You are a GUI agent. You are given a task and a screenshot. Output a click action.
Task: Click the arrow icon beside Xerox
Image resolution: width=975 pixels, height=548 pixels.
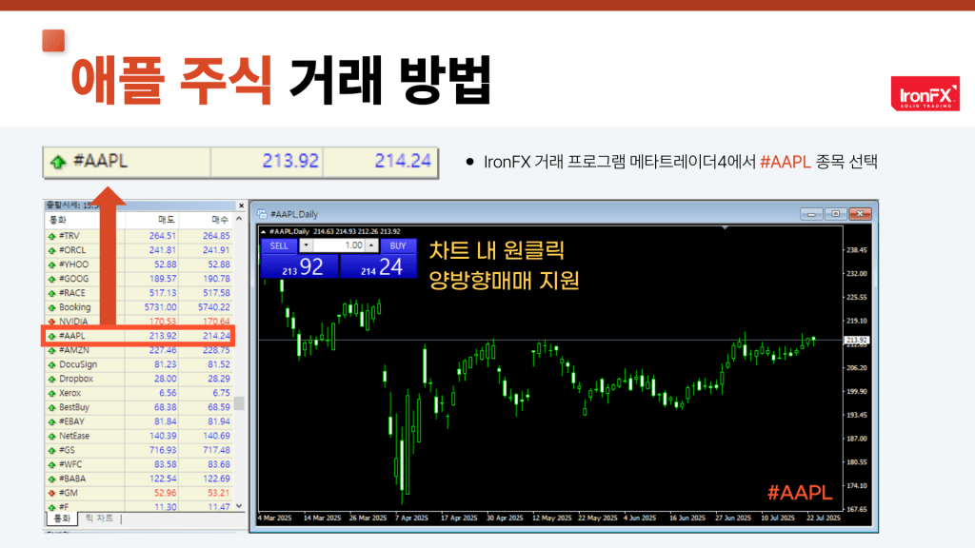point(51,393)
